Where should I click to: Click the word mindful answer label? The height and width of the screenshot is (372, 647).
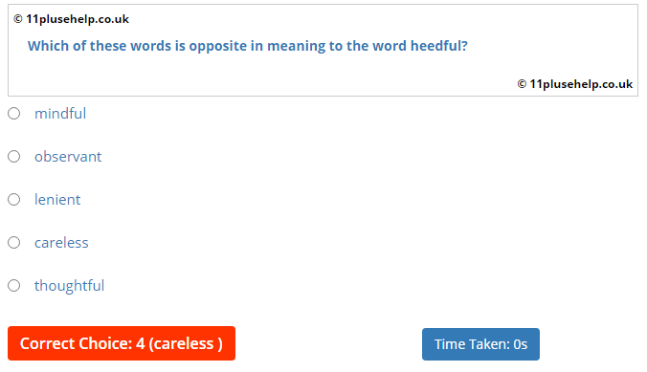[x=60, y=114]
